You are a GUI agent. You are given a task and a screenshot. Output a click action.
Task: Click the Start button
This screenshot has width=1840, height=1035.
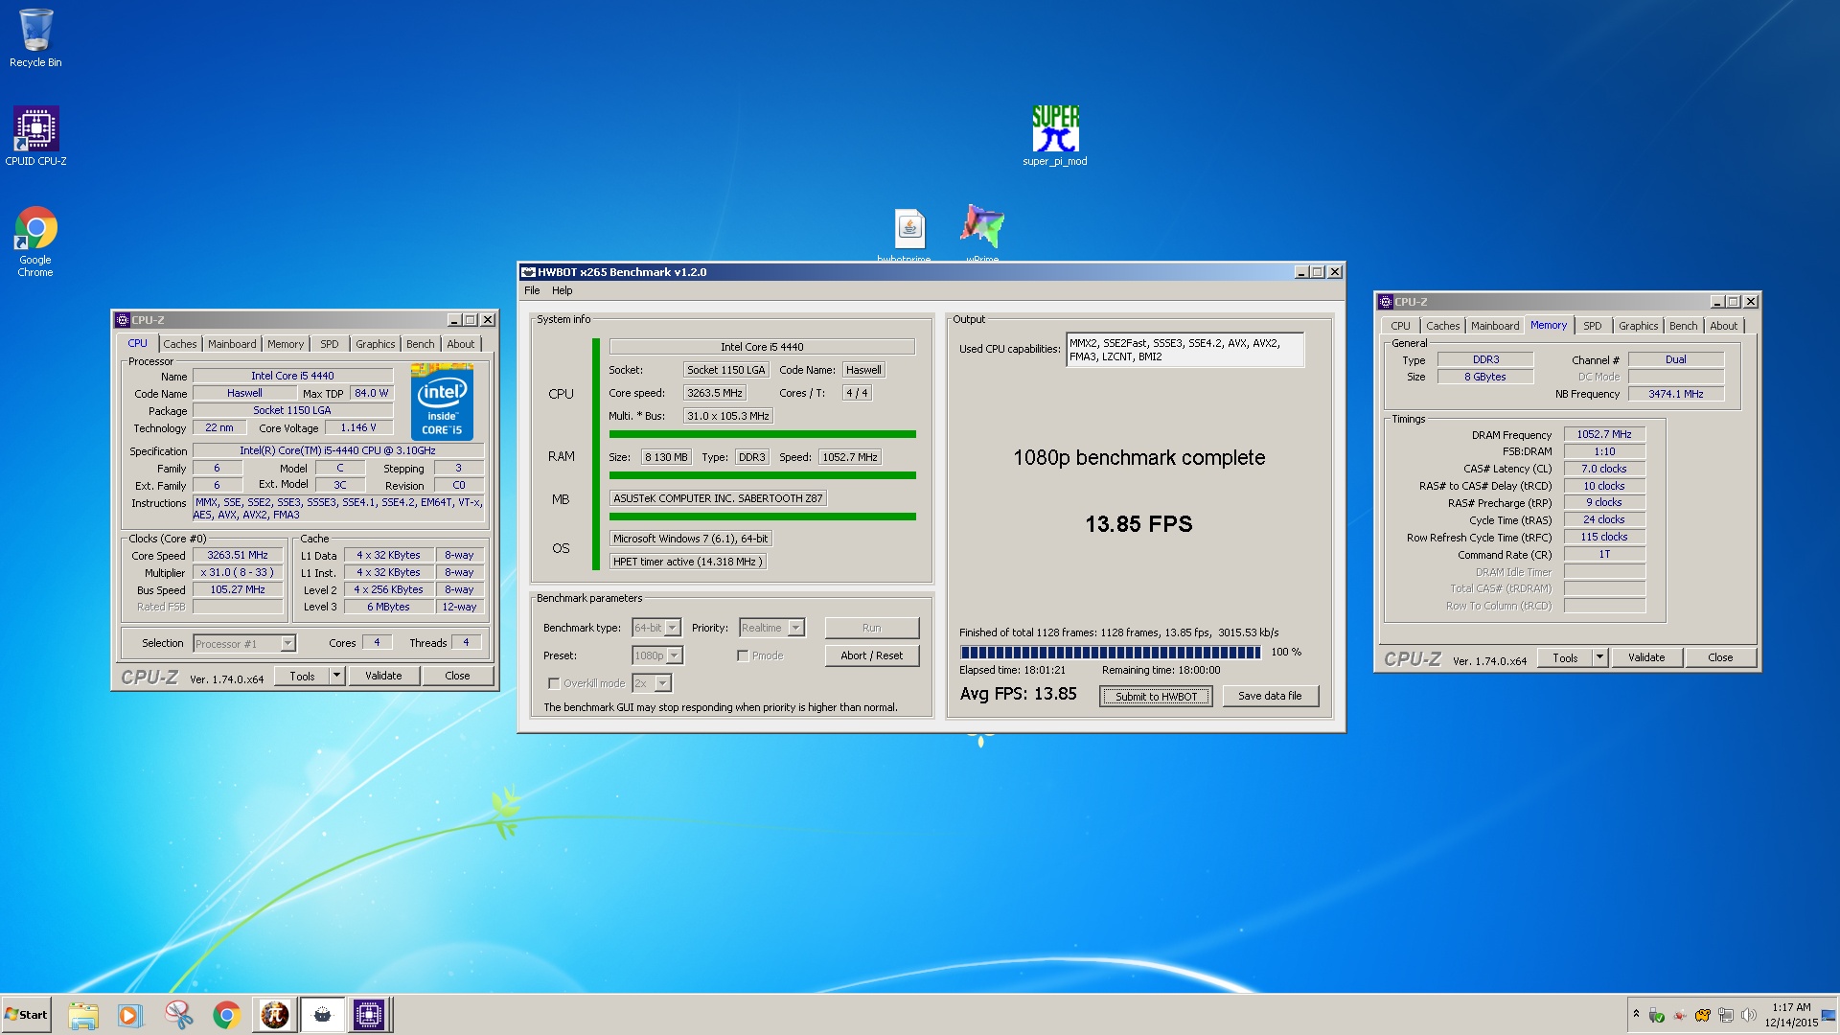26,1015
